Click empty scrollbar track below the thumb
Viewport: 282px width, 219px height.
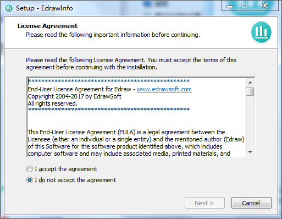(x=250, y=122)
